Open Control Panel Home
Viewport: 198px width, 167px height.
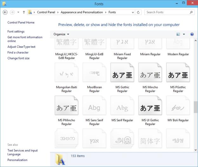(x=21, y=22)
